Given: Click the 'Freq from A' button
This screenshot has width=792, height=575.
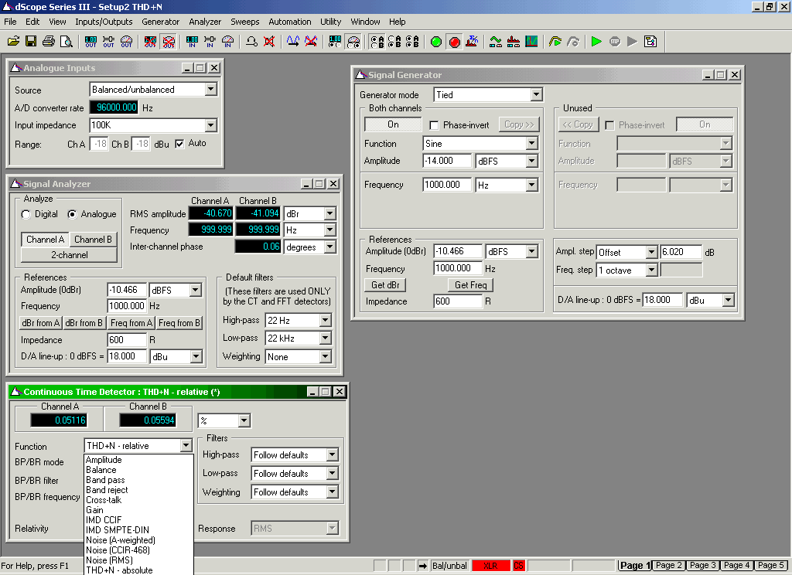Looking at the screenshot, I should point(131,323).
